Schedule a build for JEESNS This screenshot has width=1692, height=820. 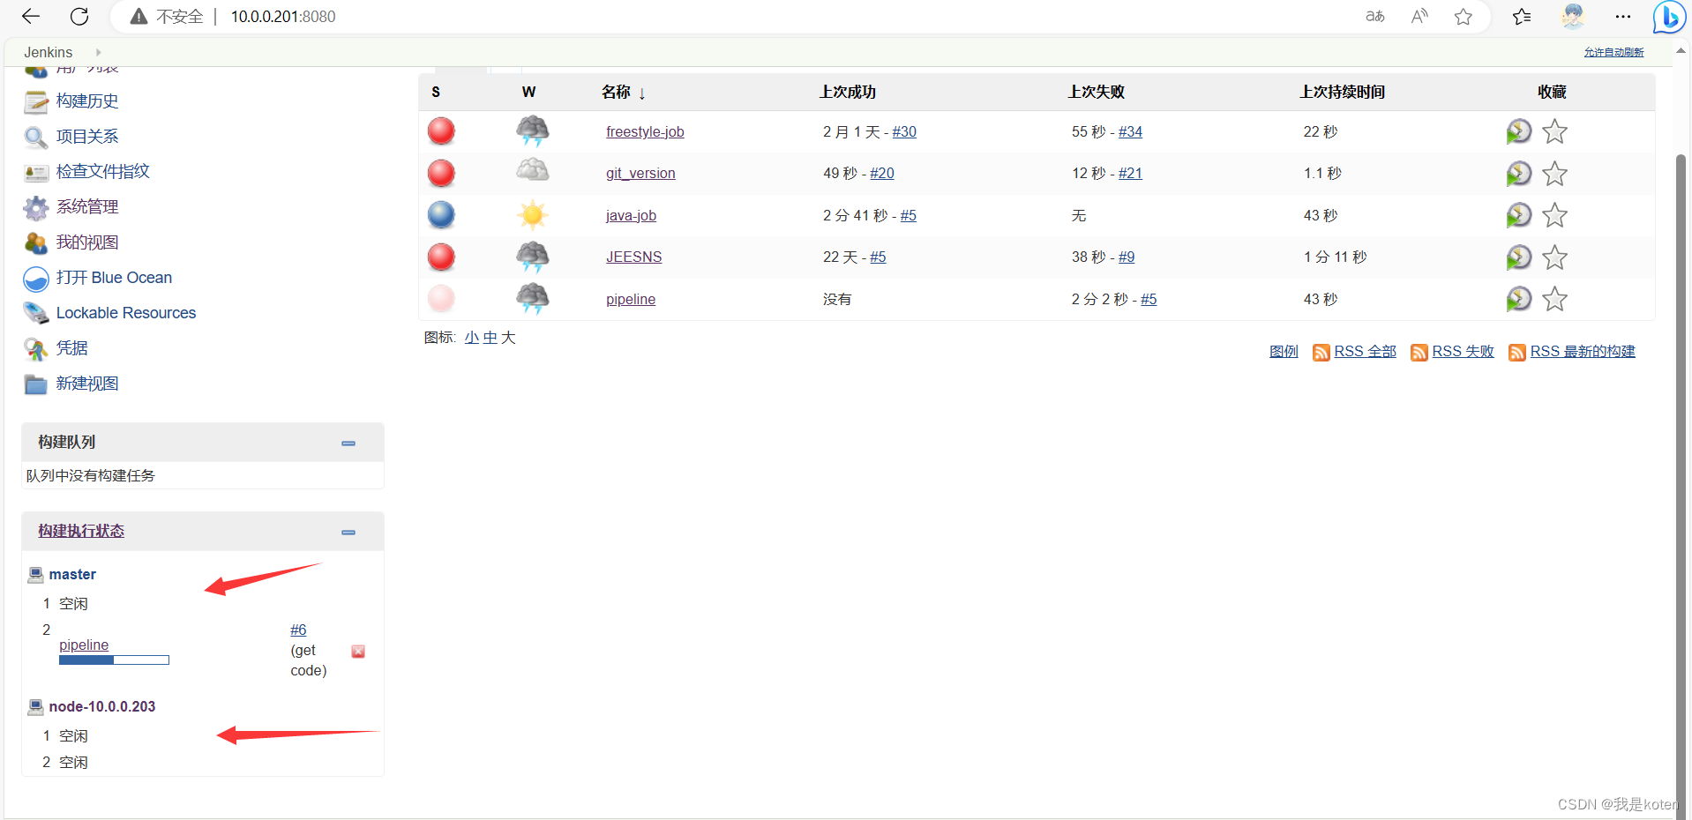click(x=1518, y=257)
